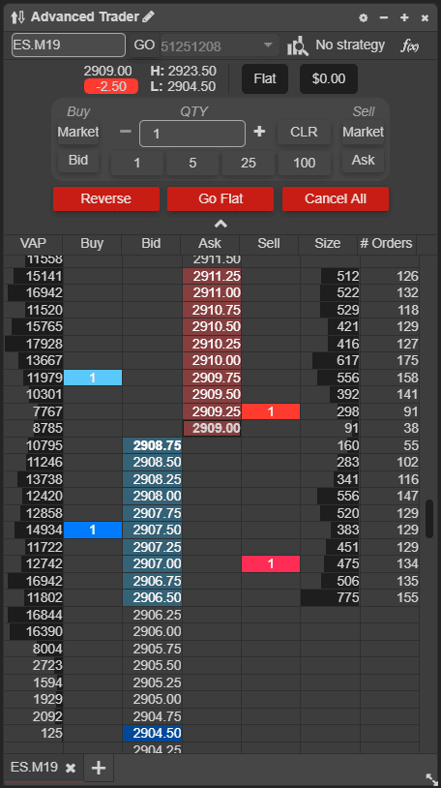Click the plus icon to increase quantity
The width and height of the screenshot is (441, 788).
tap(259, 132)
